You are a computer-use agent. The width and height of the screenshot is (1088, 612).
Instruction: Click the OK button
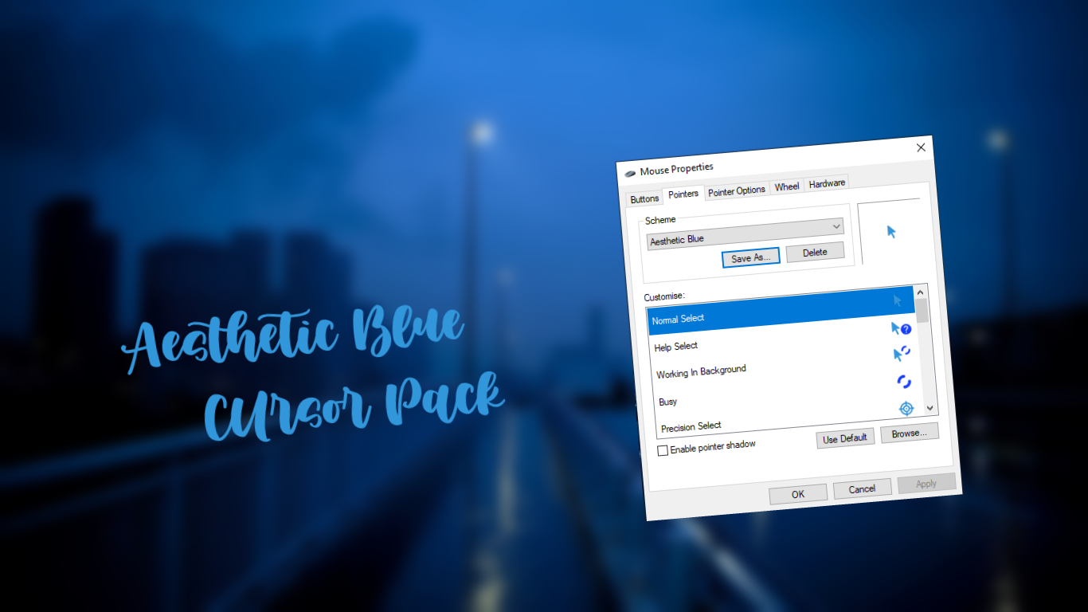[797, 494]
